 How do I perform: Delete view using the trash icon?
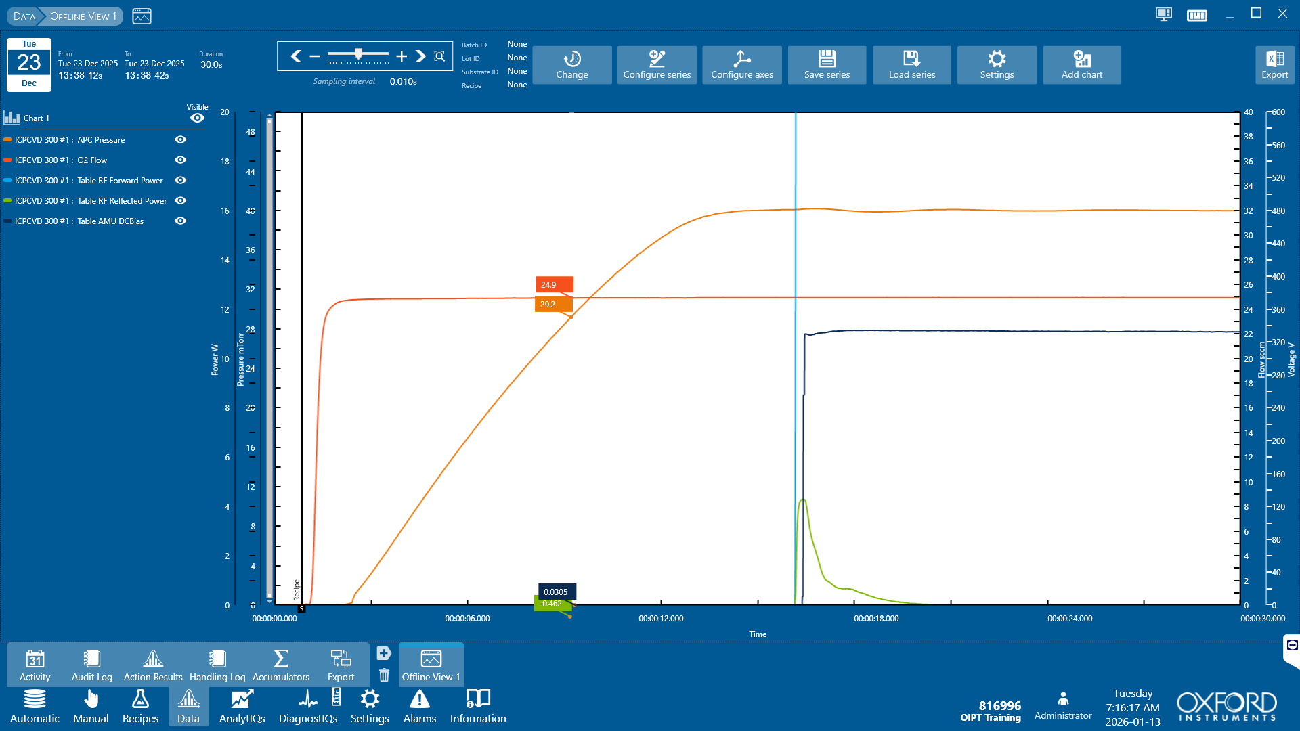384,675
